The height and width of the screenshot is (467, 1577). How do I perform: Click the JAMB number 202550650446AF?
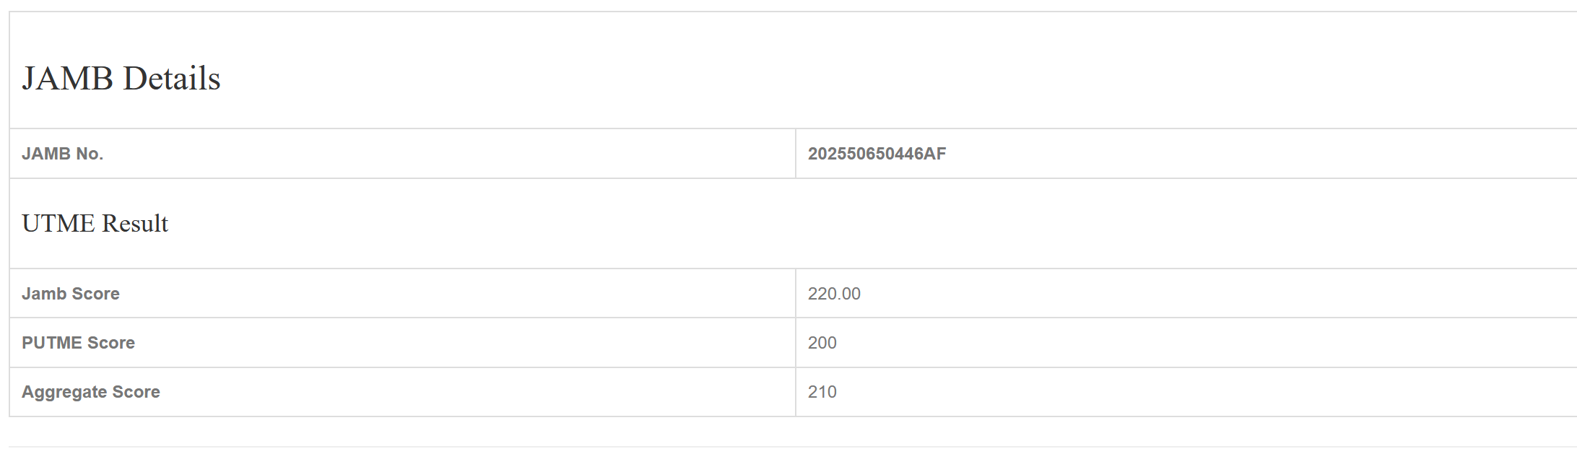coord(877,154)
